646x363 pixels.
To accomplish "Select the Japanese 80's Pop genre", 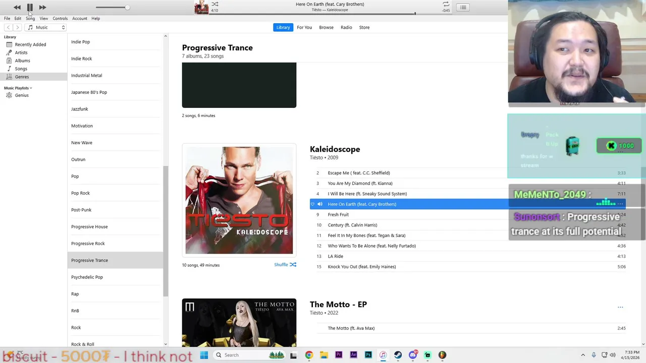I will click(89, 92).
